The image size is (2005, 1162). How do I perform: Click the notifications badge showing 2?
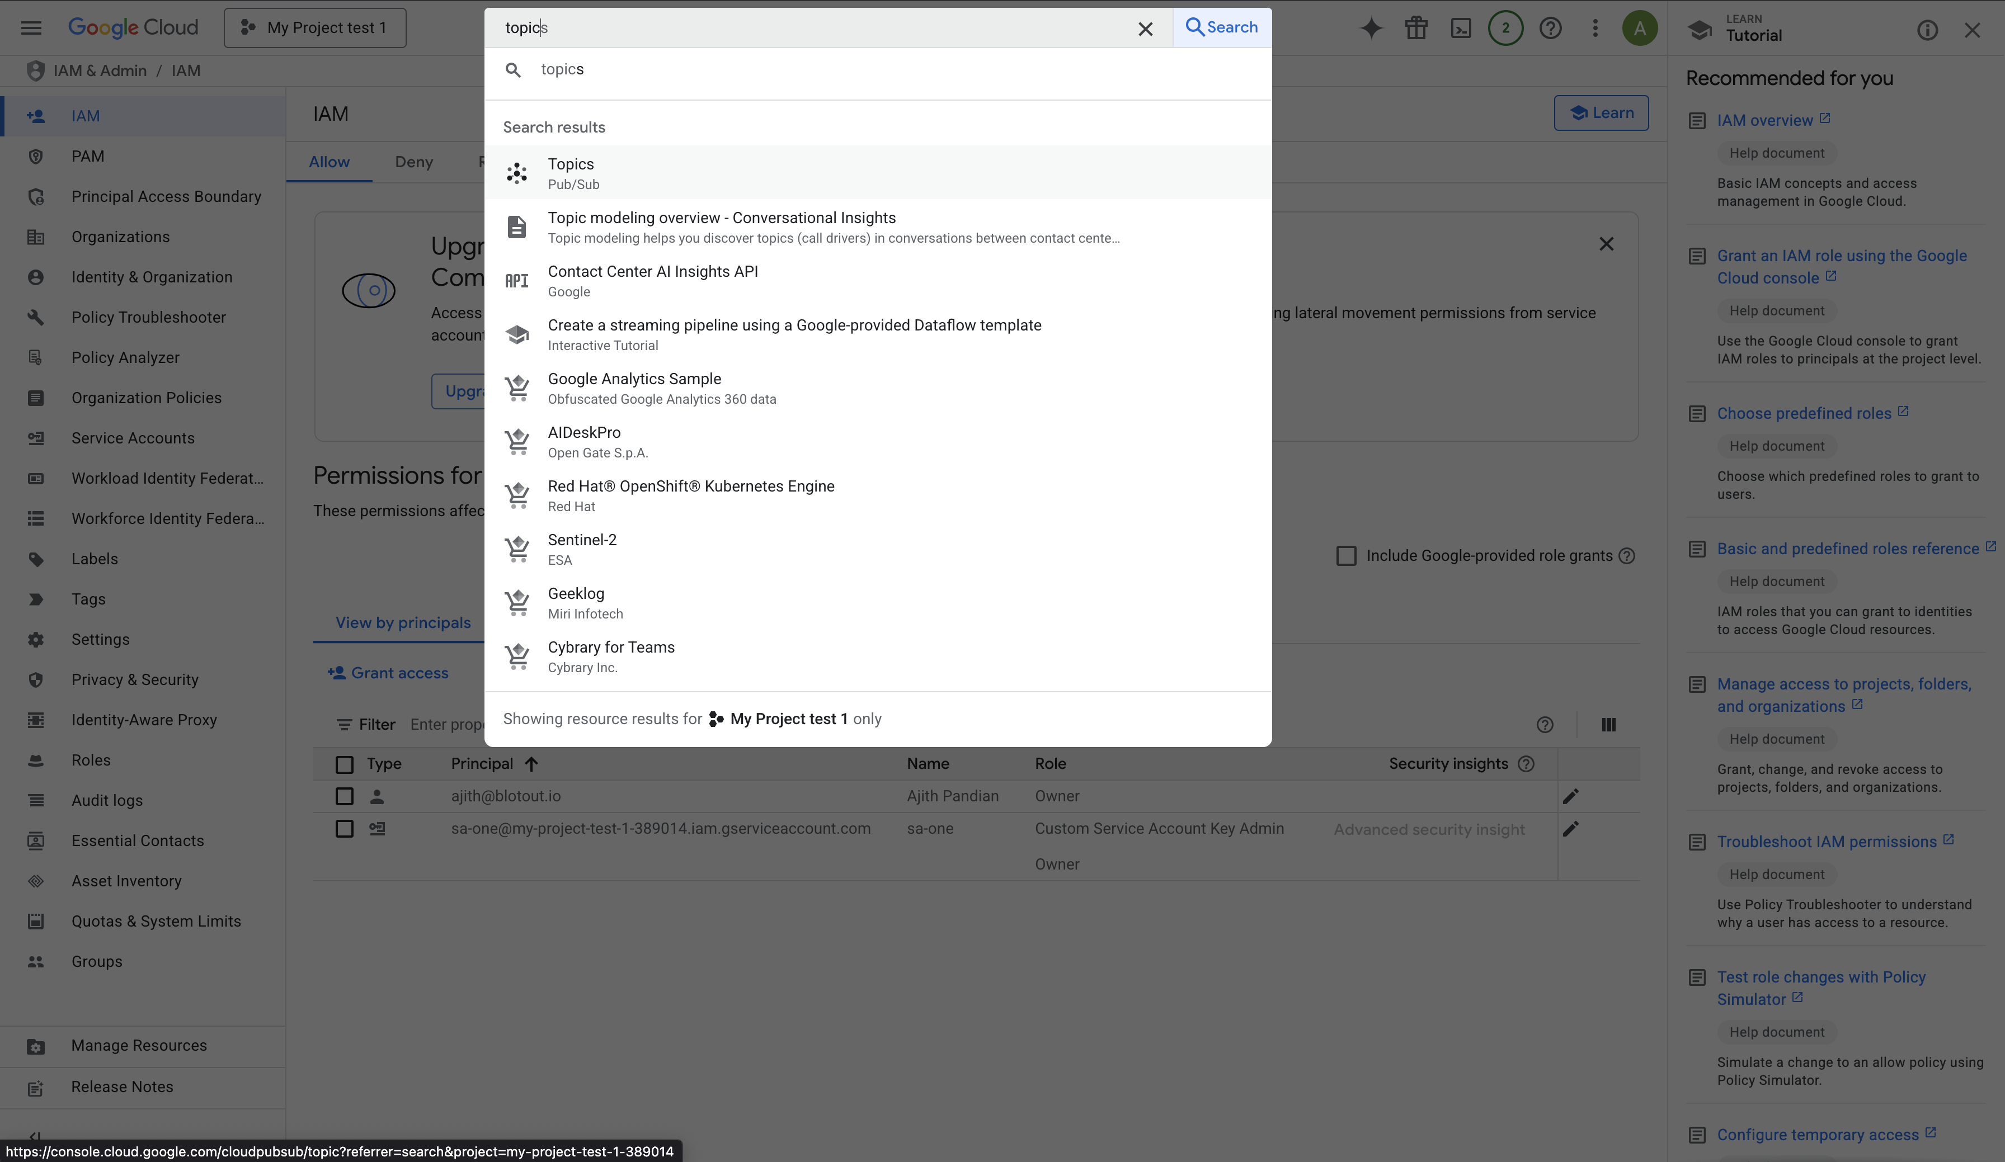[1505, 29]
